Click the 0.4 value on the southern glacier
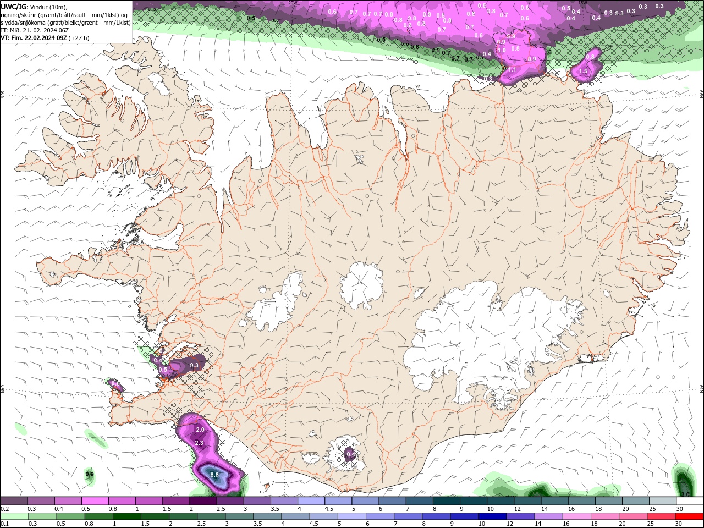 pos(350,454)
